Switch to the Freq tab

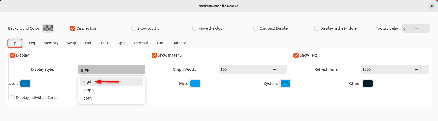point(31,43)
